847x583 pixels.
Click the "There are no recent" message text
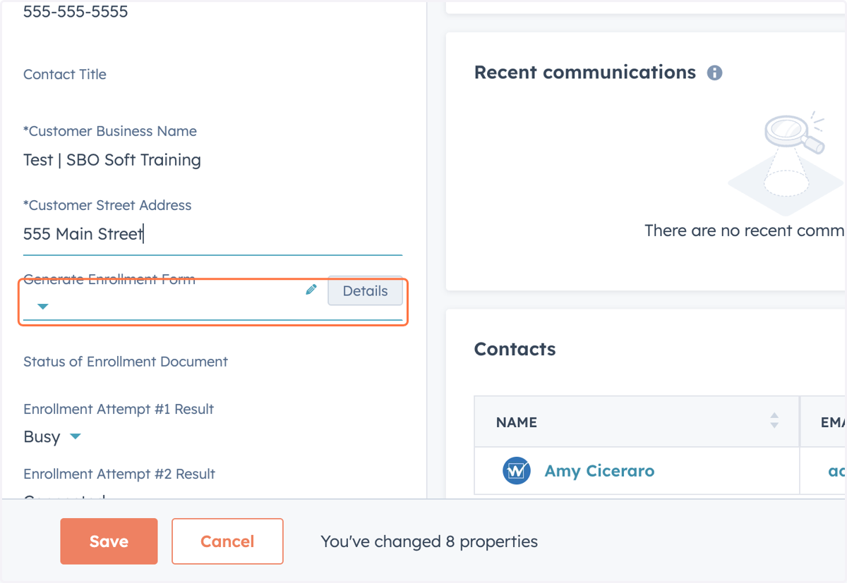745,231
